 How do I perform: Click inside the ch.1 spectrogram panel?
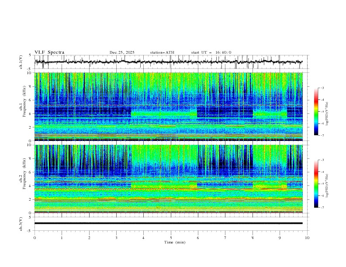(x=168, y=106)
